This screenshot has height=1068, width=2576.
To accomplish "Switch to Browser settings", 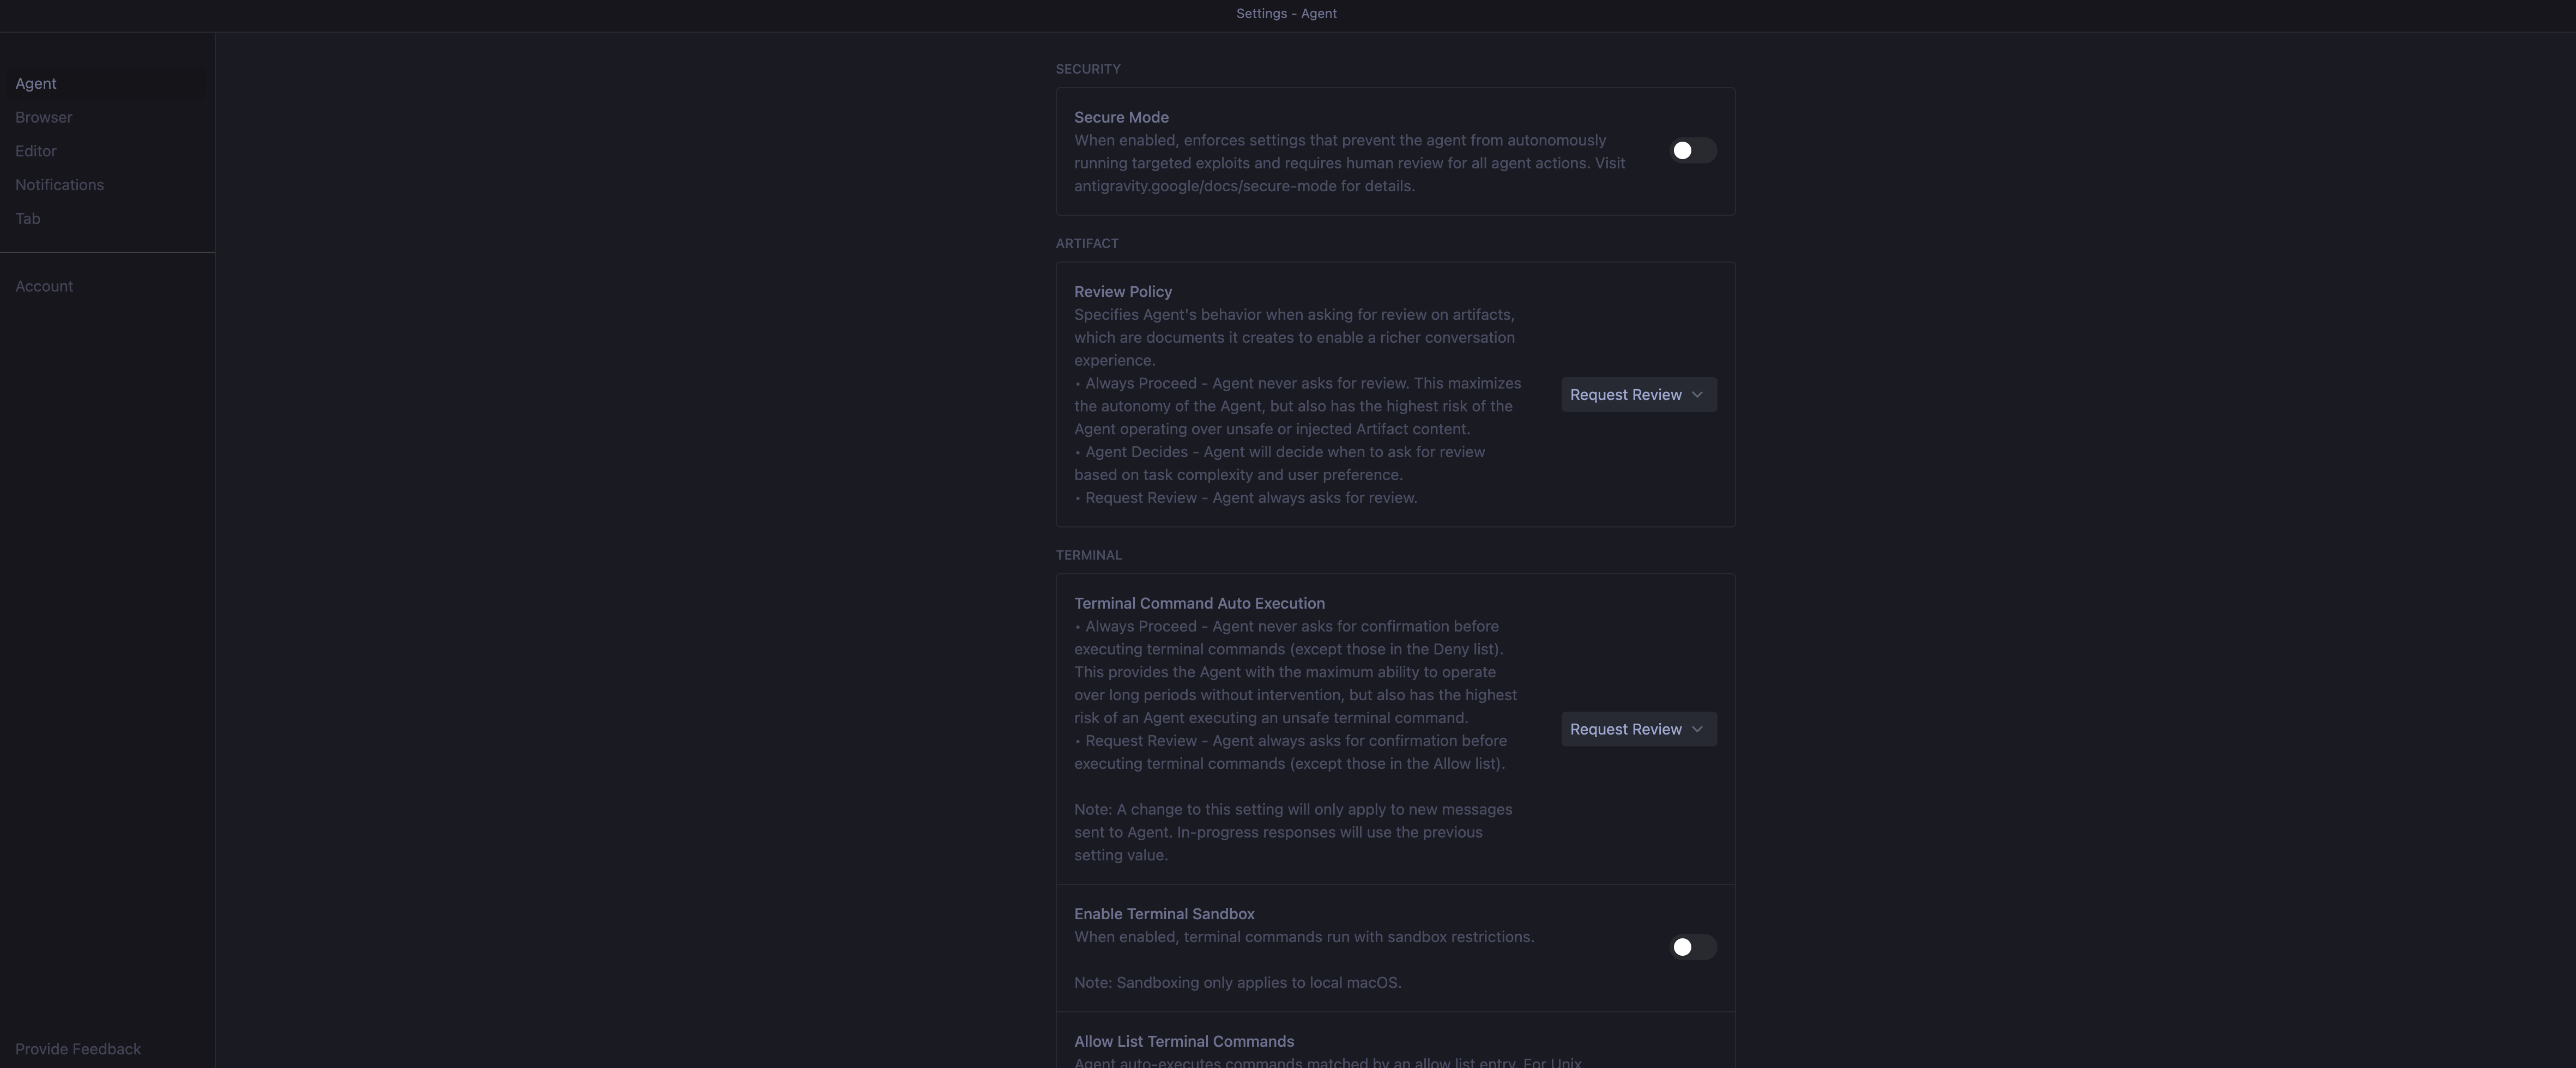I will [x=44, y=118].
